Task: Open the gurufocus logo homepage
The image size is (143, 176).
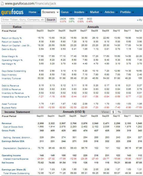Action: coord(12,12)
